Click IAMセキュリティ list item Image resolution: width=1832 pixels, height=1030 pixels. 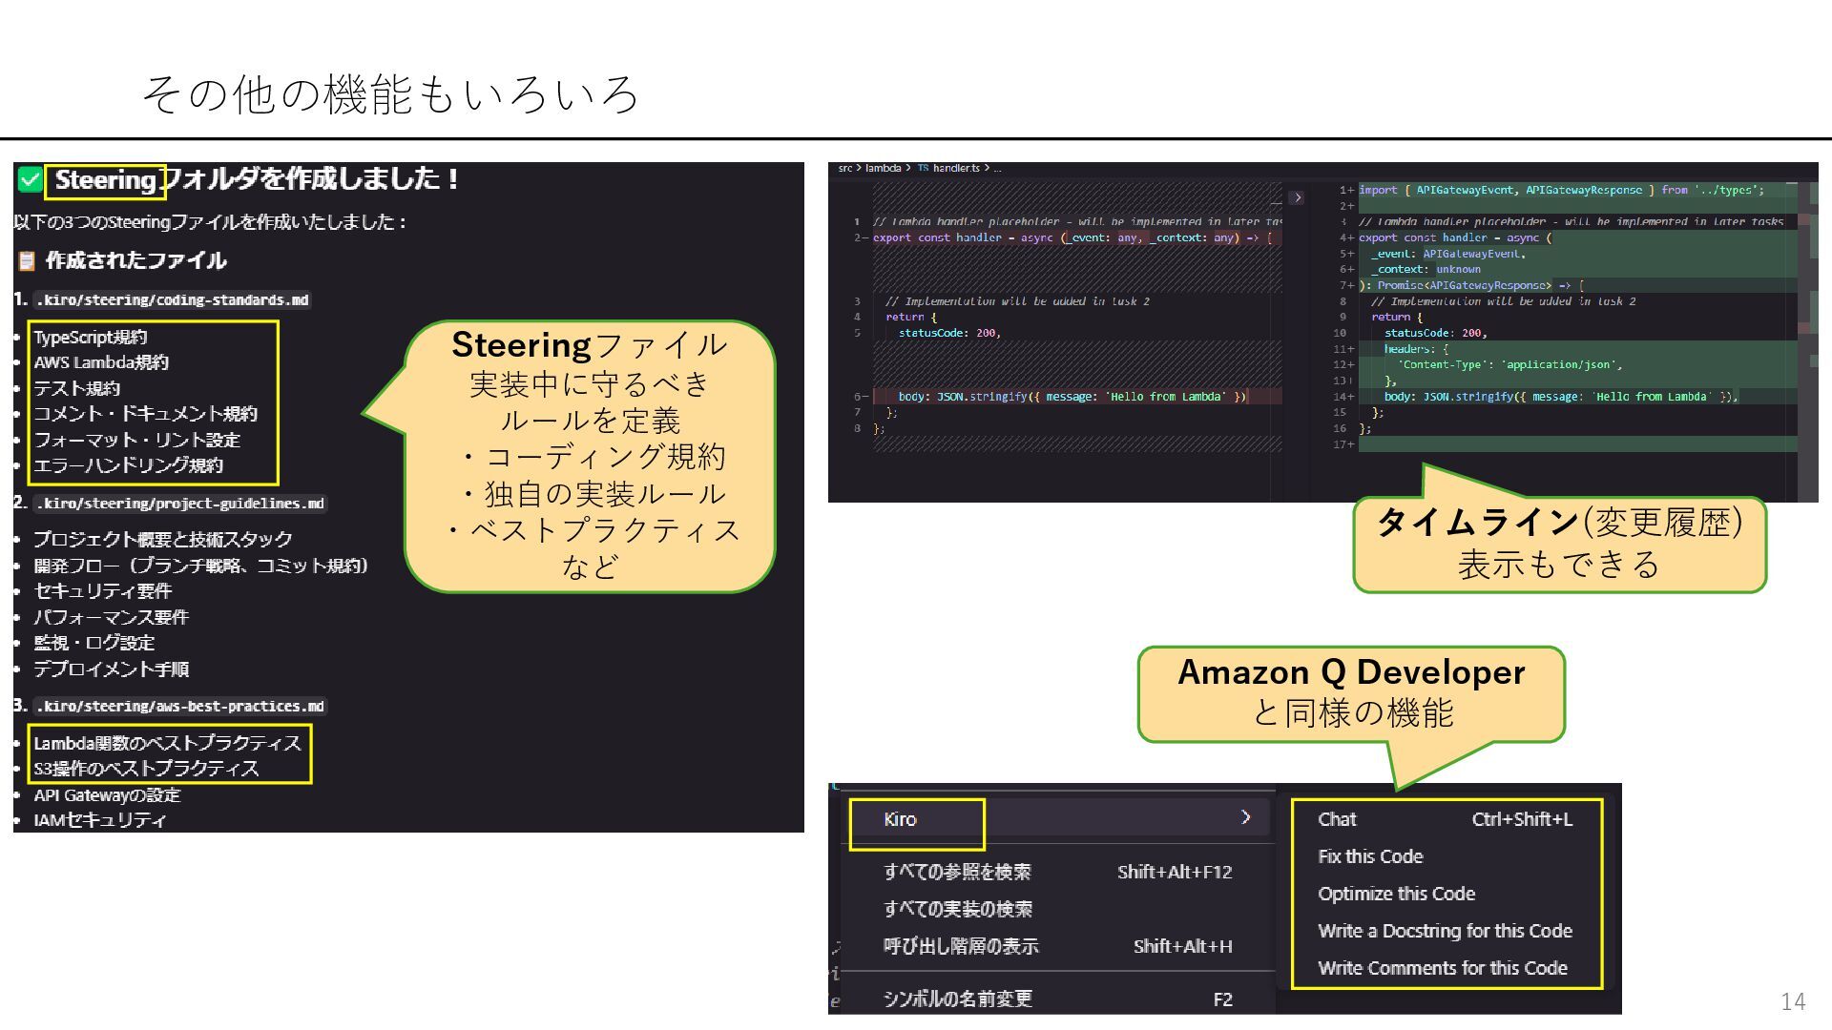point(99,820)
